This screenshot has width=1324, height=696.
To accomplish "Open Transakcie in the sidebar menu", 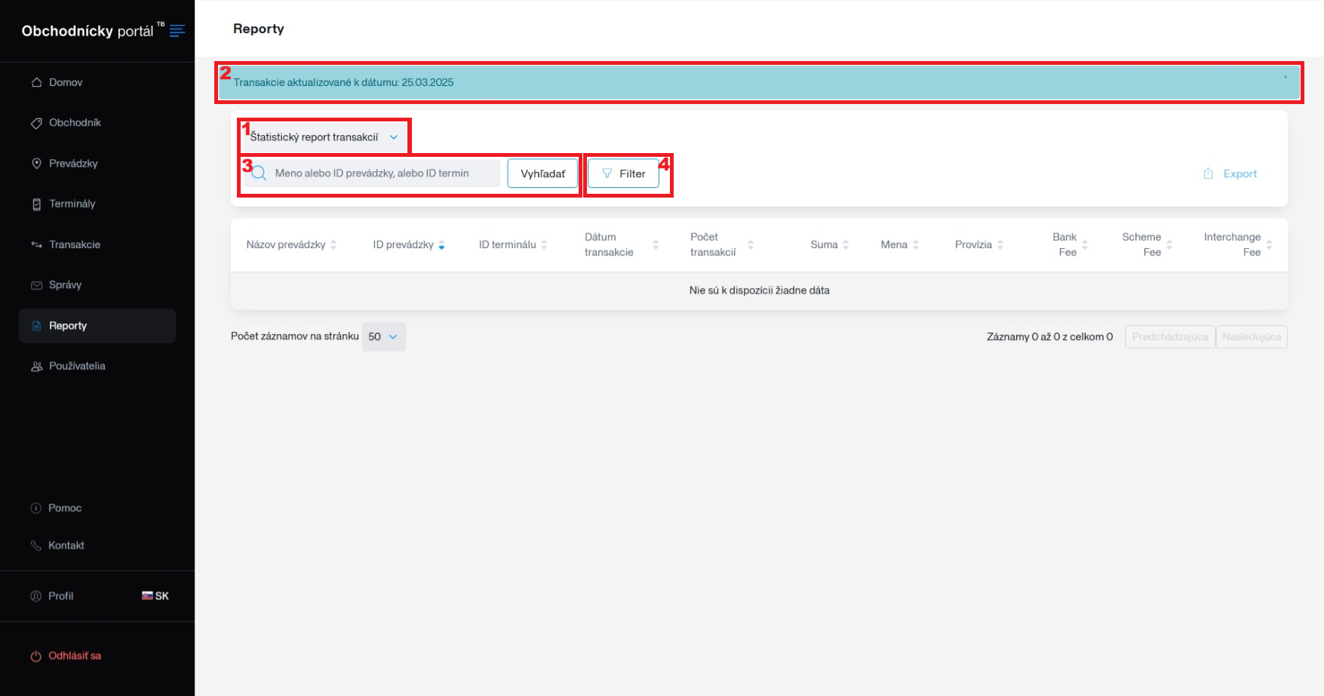I will coord(74,244).
